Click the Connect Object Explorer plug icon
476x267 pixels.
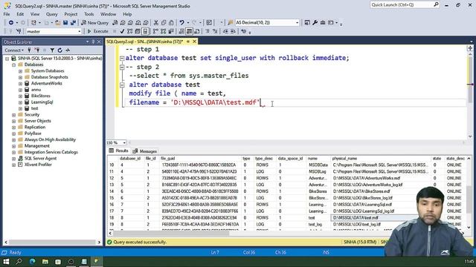30,50
